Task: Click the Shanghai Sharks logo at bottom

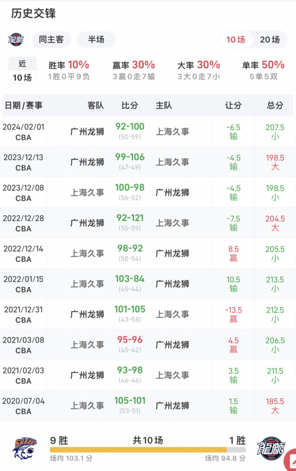Action: (x=24, y=448)
